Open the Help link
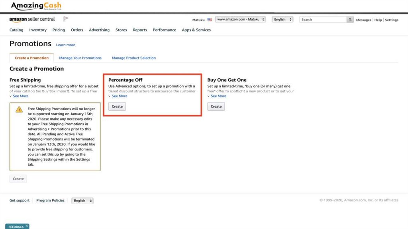408x229 pixels. click(378, 20)
